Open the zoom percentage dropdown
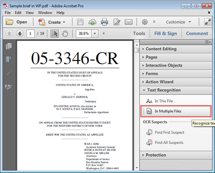Viewport: 215px width, 173px height. 95,33
